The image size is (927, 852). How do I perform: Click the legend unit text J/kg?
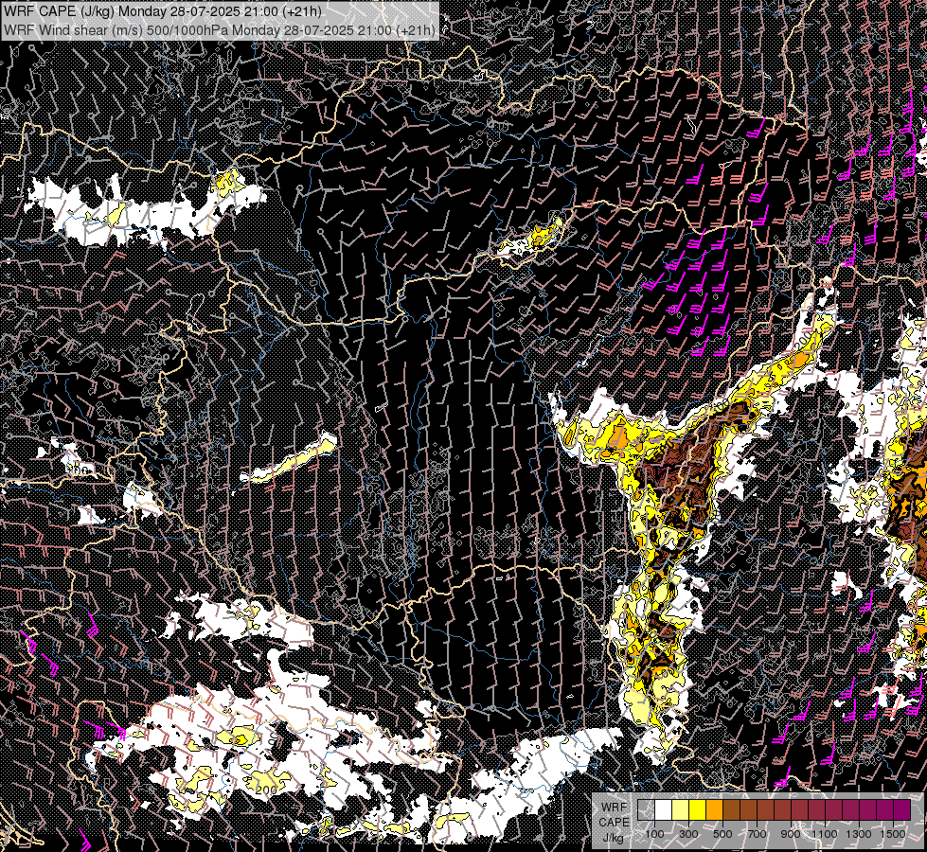pos(614,838)
